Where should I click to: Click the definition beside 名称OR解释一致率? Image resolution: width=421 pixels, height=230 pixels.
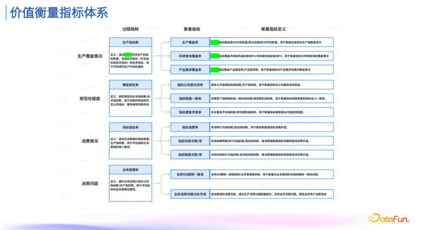pyautogui.click(x=271, y=174)
